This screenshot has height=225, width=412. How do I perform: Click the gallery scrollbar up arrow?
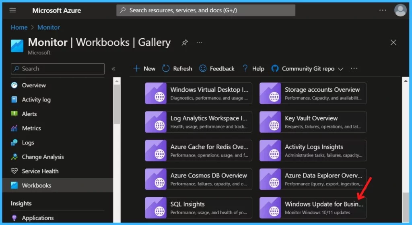pyautogui.click(x=406, y=81)
